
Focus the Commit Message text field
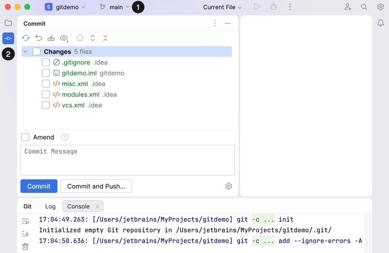pyautogui.click(x=127, y=160)
